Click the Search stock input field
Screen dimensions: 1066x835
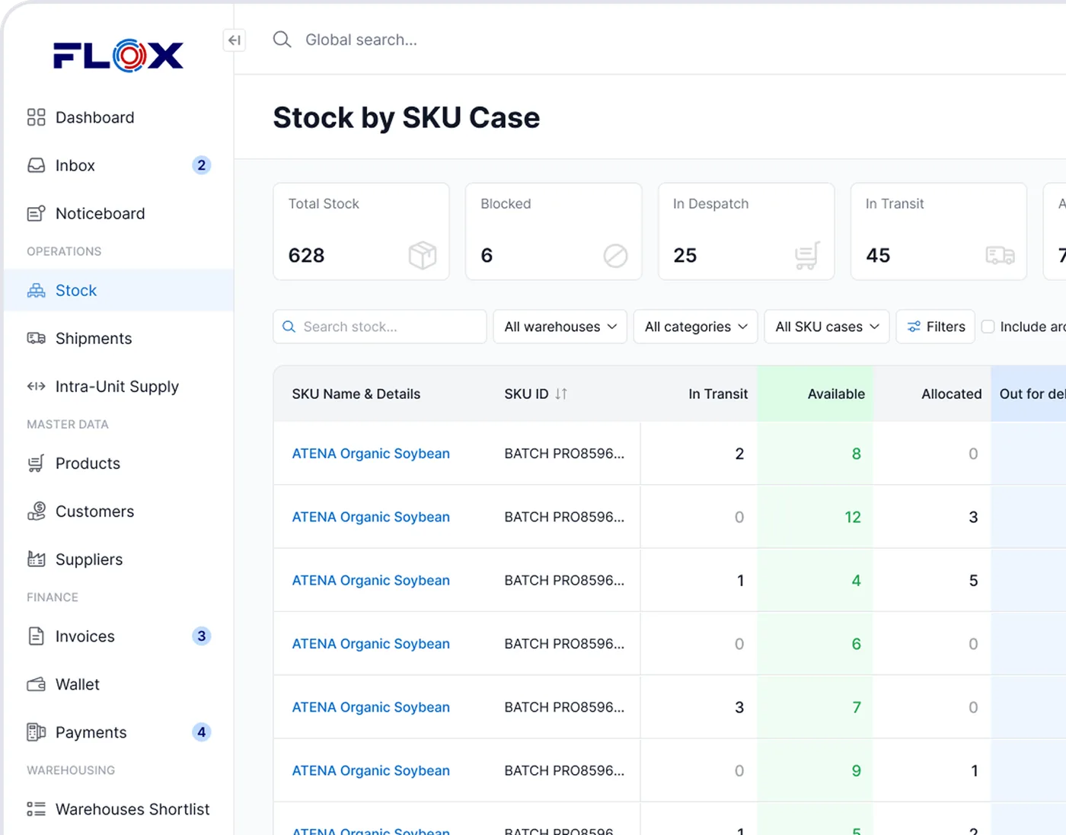coord(379,327)
